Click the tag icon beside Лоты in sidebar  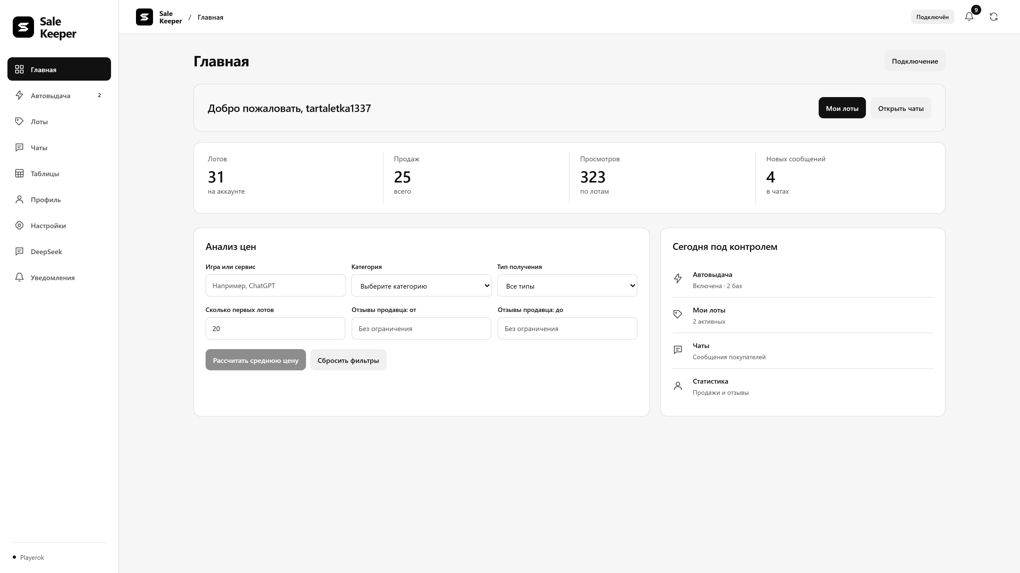pos(19,121)
